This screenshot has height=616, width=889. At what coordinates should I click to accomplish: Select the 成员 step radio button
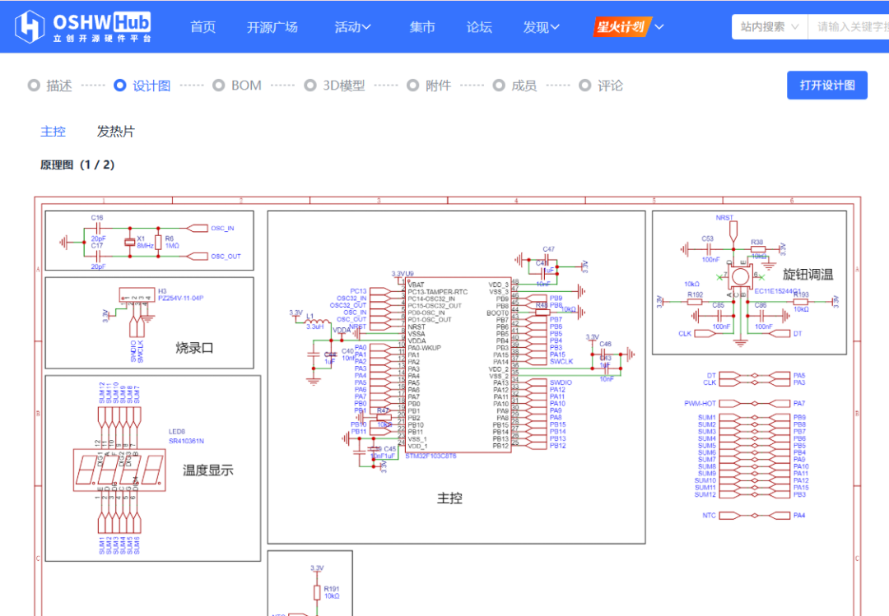499,86
